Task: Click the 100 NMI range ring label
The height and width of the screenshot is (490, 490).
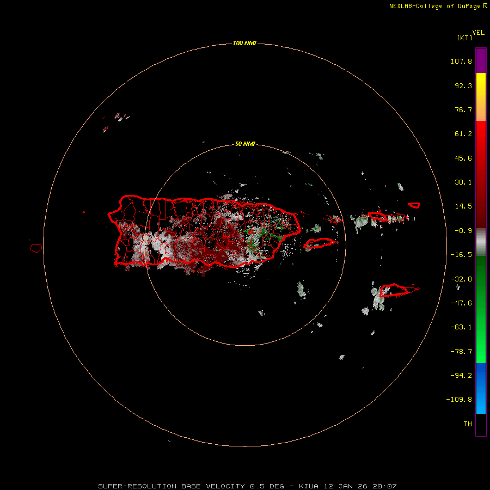Action: click(244, 43)
